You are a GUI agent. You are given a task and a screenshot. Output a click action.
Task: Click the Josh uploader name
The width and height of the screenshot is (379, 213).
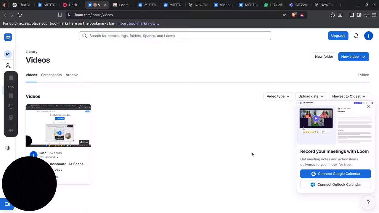tap(43, 153)
